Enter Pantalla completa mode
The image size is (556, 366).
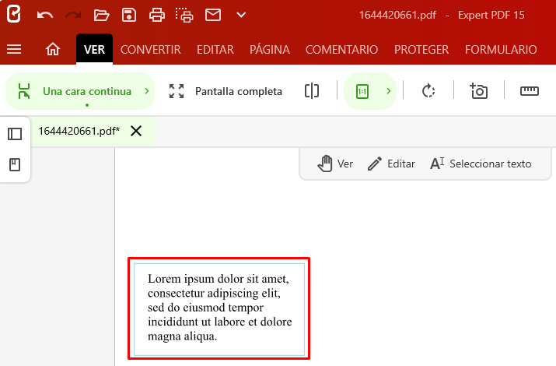[x=226, y=91]
